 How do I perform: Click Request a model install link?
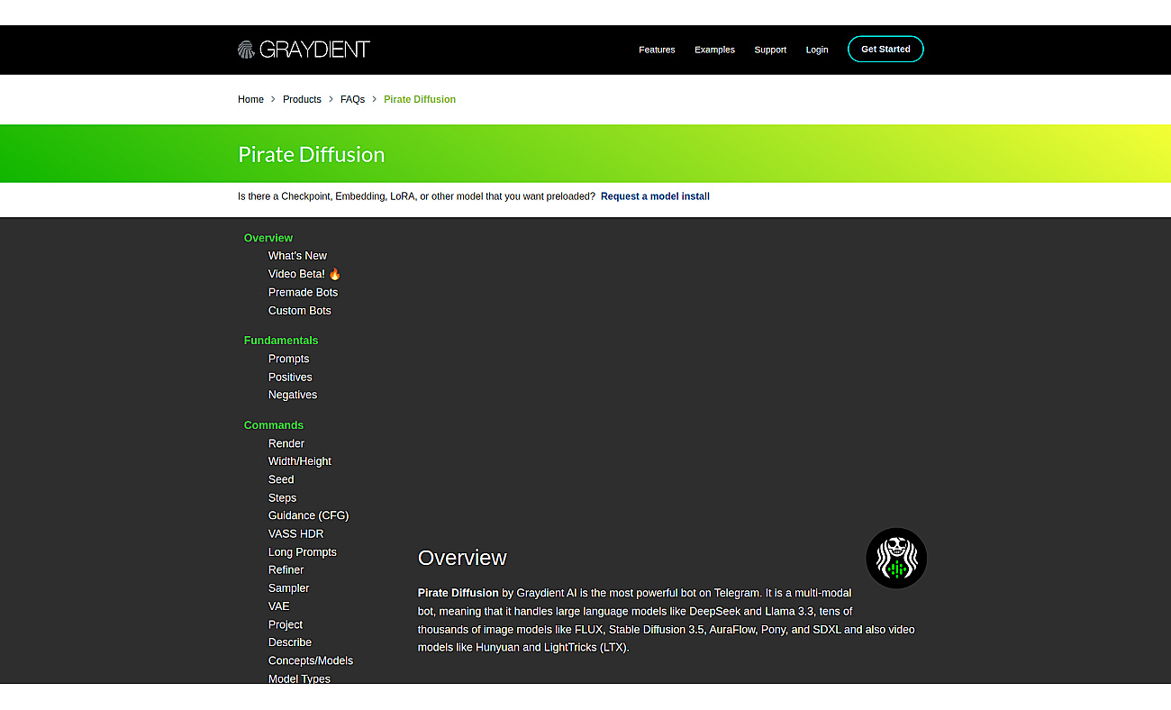pyautogui.click(x=655, y=196)
